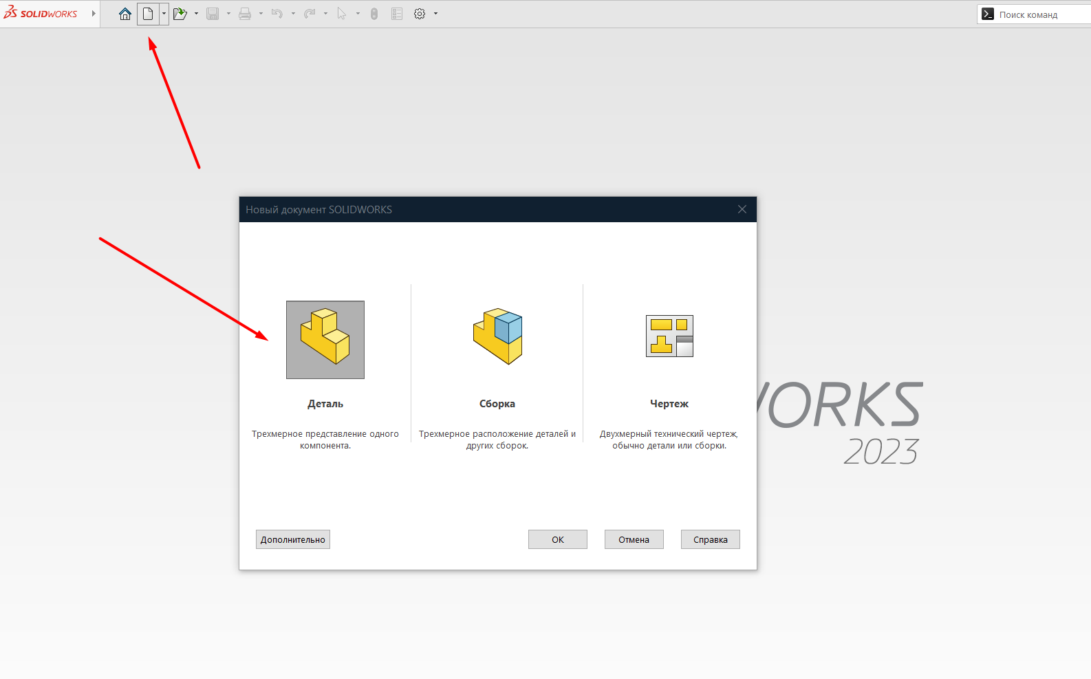Expand the Select tool dropdown arrow
Viewport: 1091px width, 679px height.
coord(358,14)
